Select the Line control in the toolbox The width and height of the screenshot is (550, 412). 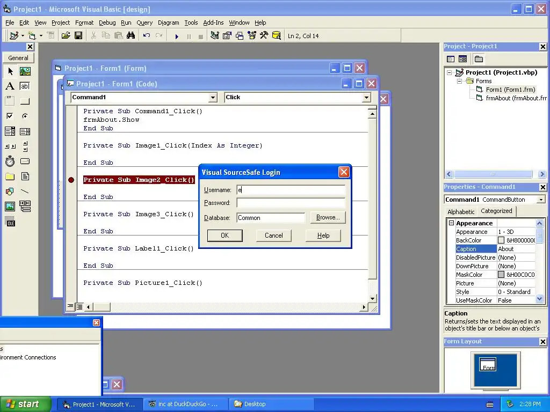(25, 192)
